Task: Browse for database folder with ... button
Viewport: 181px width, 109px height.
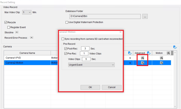Action: tap(145, 16)
